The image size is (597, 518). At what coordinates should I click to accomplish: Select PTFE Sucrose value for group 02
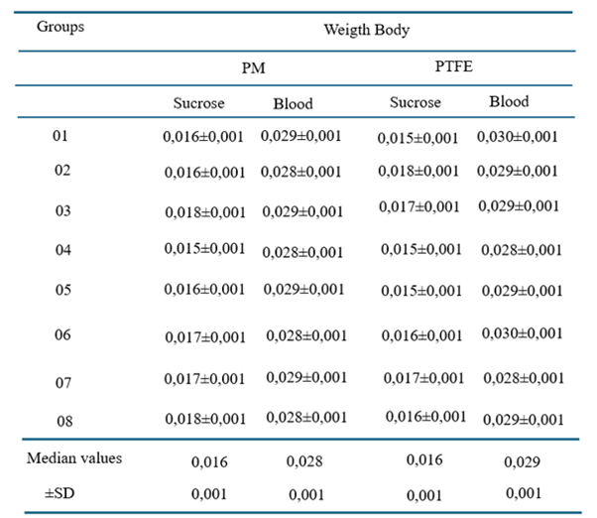[x=418, y=171]
